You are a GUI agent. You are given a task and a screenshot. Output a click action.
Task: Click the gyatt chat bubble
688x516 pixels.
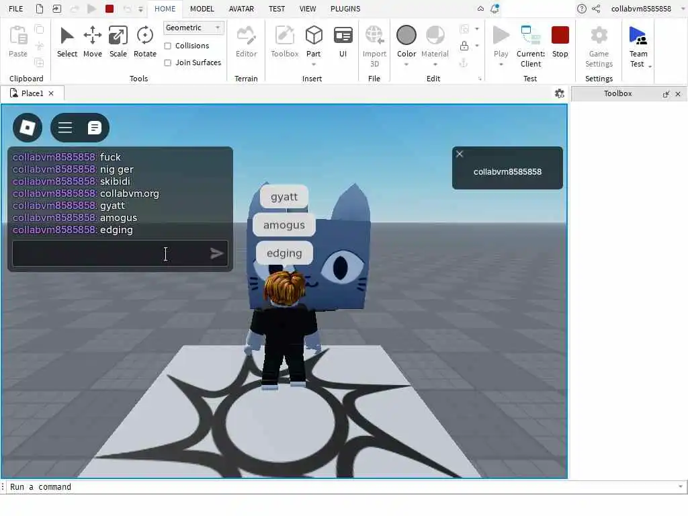[284, 197]
